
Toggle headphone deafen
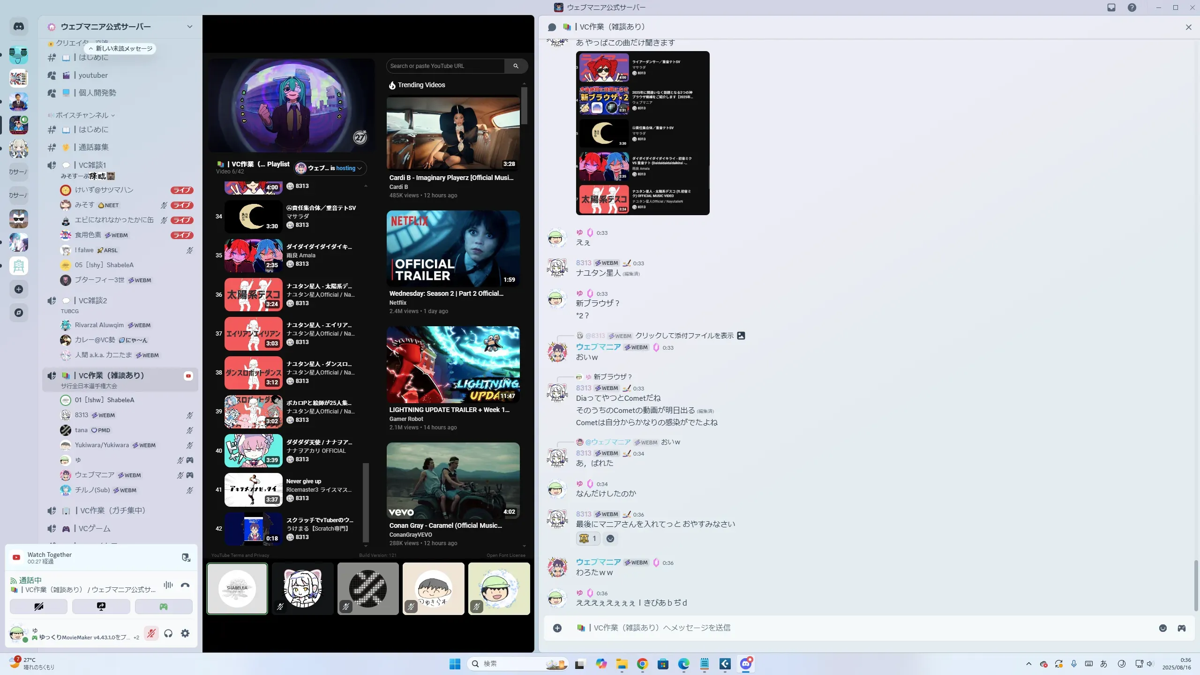pos(168,633)
